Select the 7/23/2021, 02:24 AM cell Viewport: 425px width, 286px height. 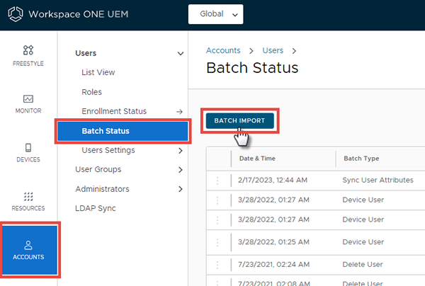tap(273, 264)
